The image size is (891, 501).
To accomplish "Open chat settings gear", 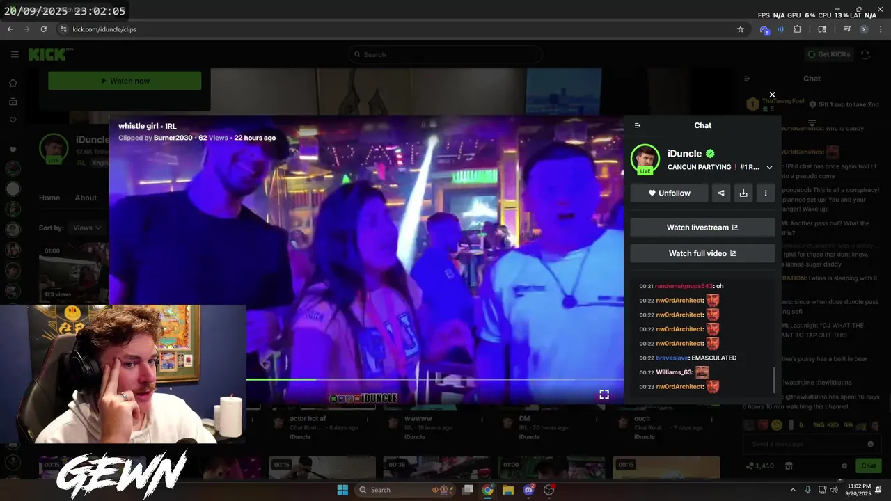I will click(844, 466).
